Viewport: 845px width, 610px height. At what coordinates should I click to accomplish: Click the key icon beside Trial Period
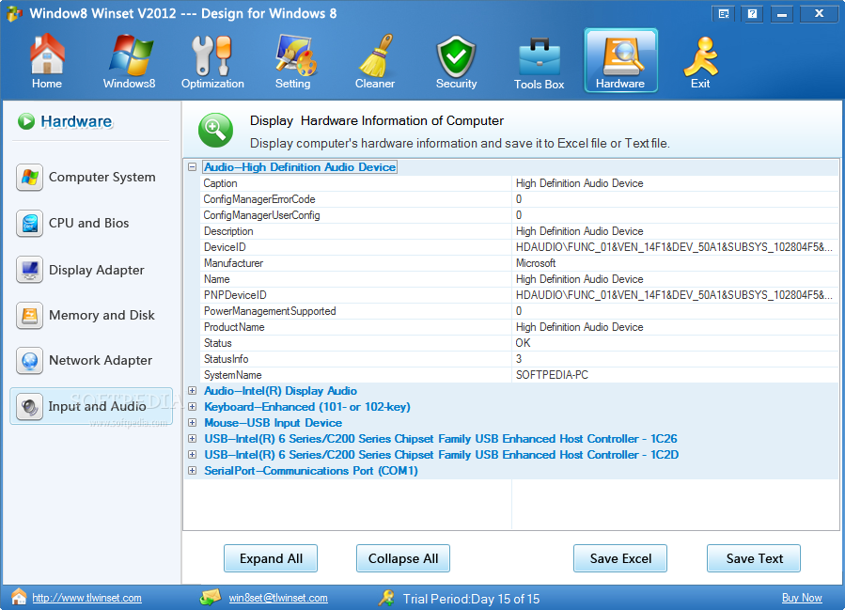386,598
